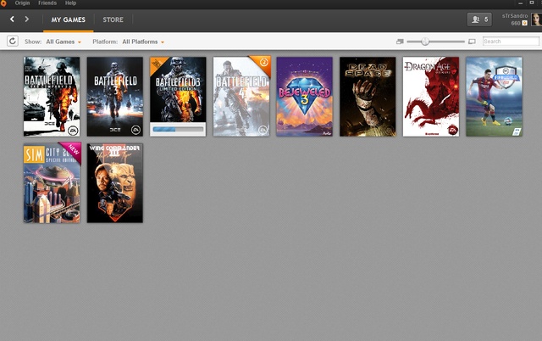
Task: Select the Battlefield 3 Limited Edition tile
Action: 178,97
